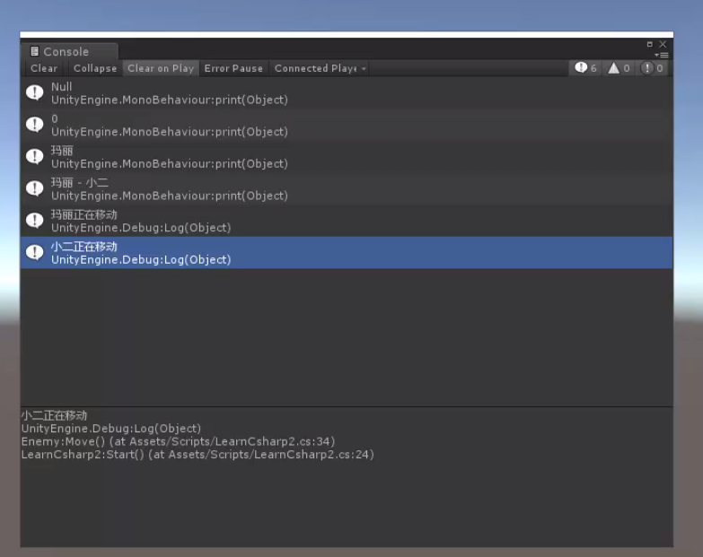Click the info icon beside 'Null' entry

(x=34, y=92)
